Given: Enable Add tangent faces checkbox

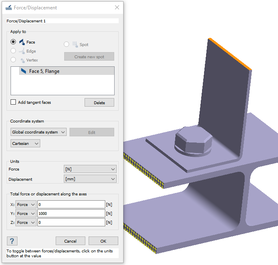Looking at the screenshot, I should [x=13, y=102].
